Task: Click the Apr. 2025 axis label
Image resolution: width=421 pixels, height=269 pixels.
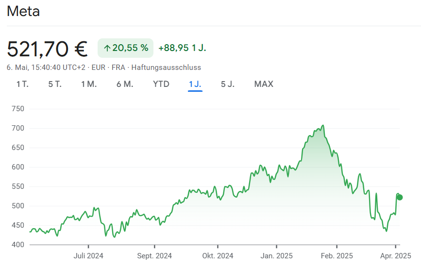Action: 396,256
